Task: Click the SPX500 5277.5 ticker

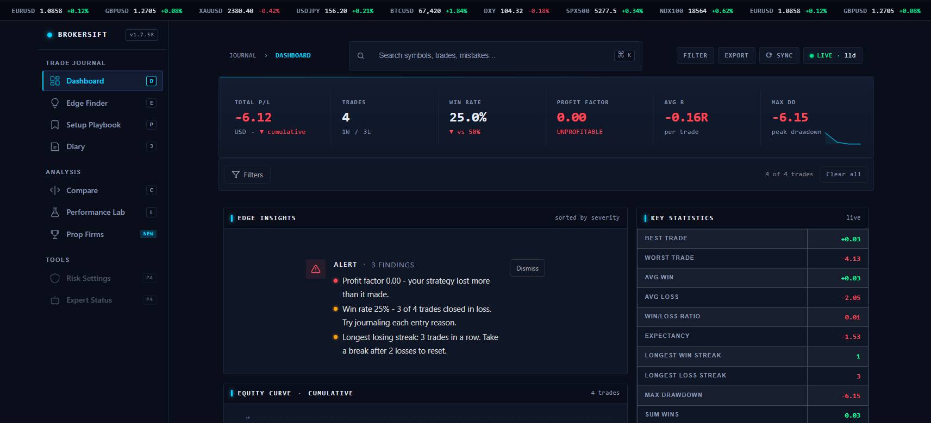Action: (x=604, y=11)
